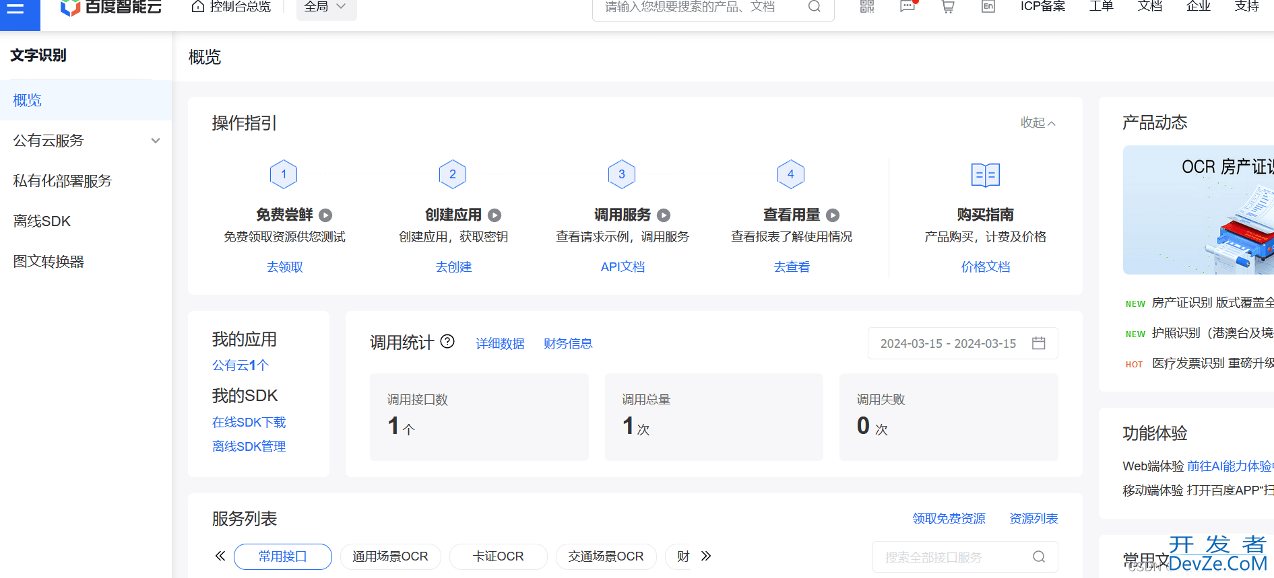Open ICP备案 menu item
This screenshot has width=1274, height=578.
(x=1043, y=7)
